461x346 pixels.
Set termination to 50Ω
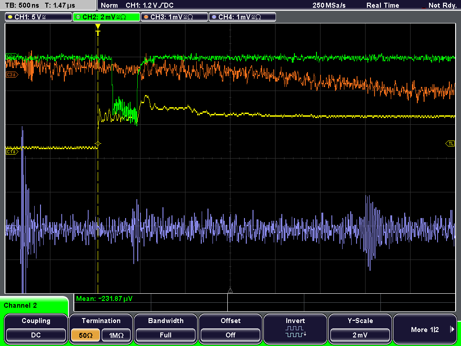coord(86,335)
